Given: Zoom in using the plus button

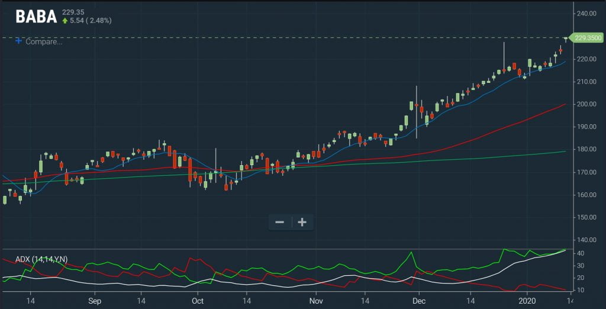Looking at the screenshot, I should click(302, 223).
